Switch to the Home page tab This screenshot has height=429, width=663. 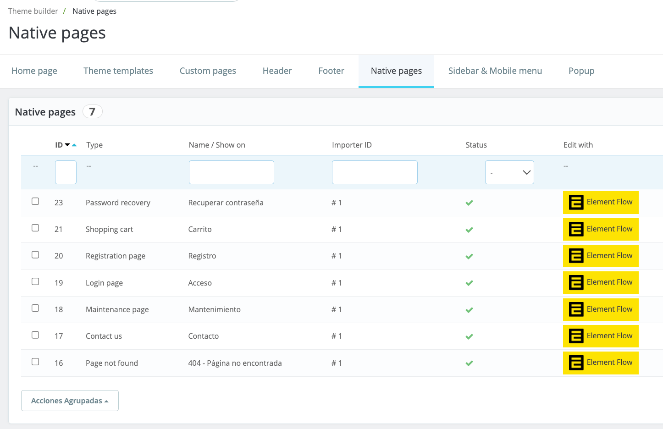pyautogui.click(x=34, y=71)
